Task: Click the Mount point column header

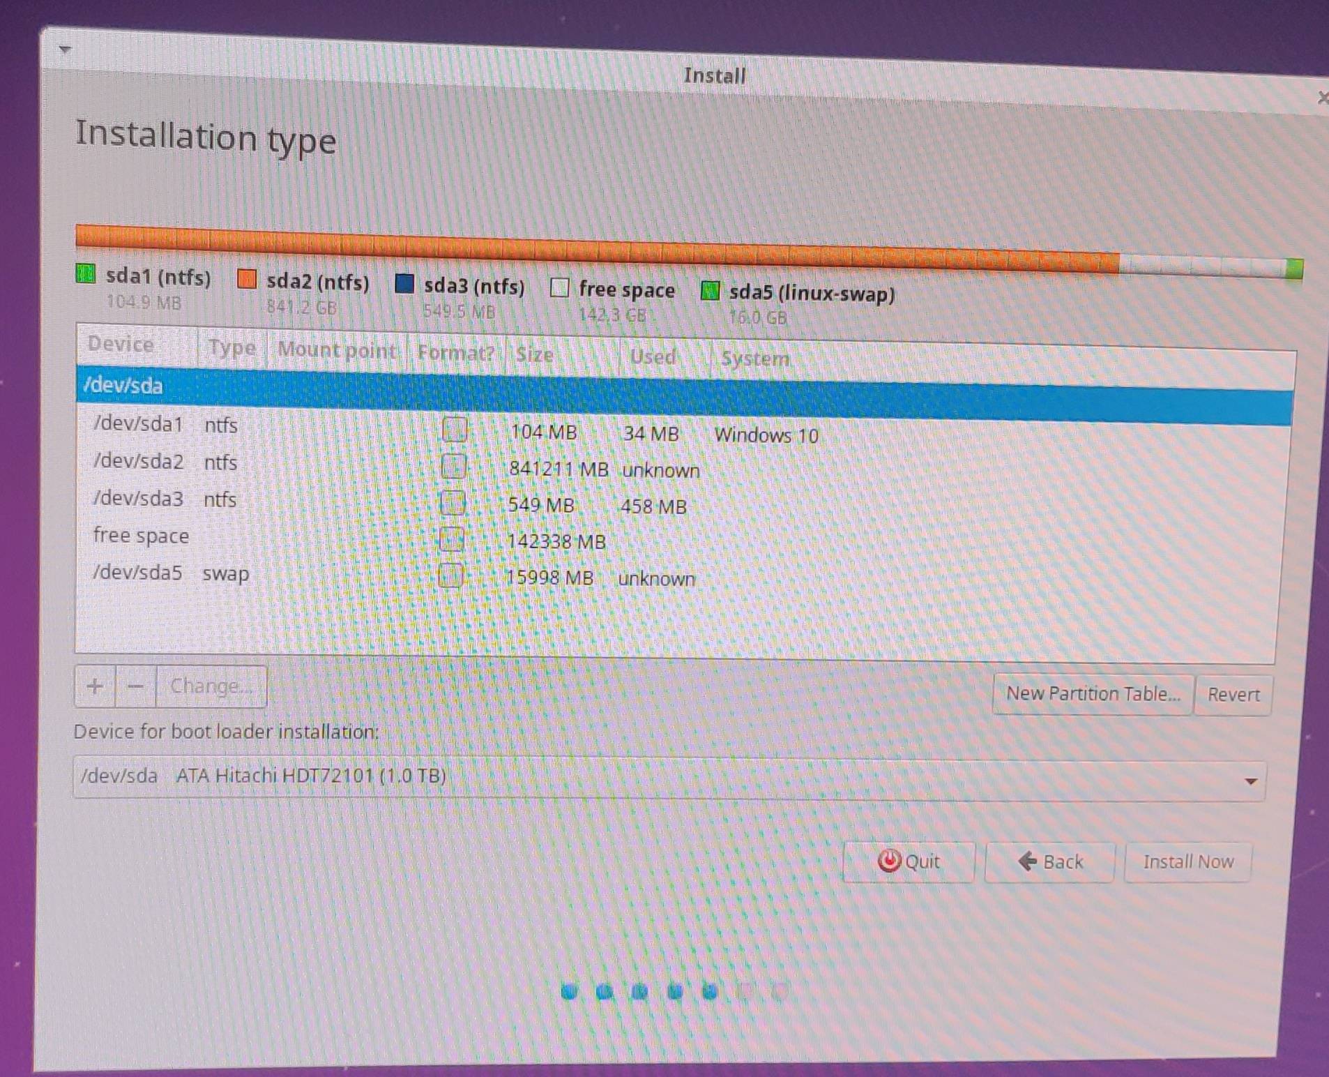Action: point(337,349)
